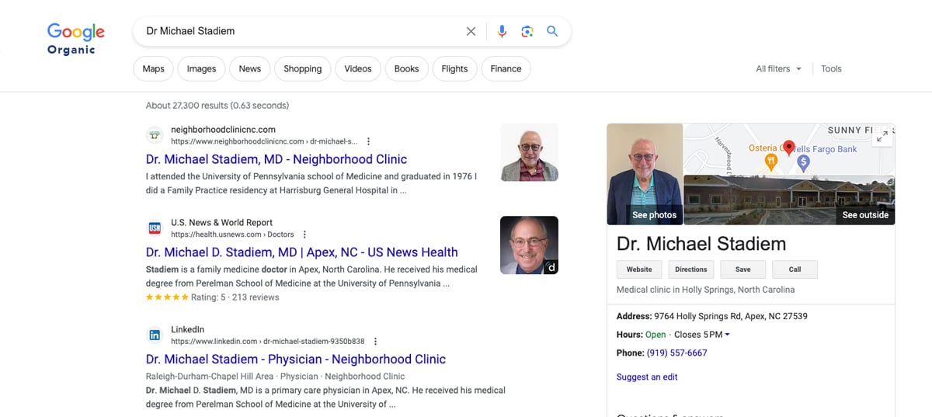Clear the search box with X icon
932x417 pixels.
[471, 32]
